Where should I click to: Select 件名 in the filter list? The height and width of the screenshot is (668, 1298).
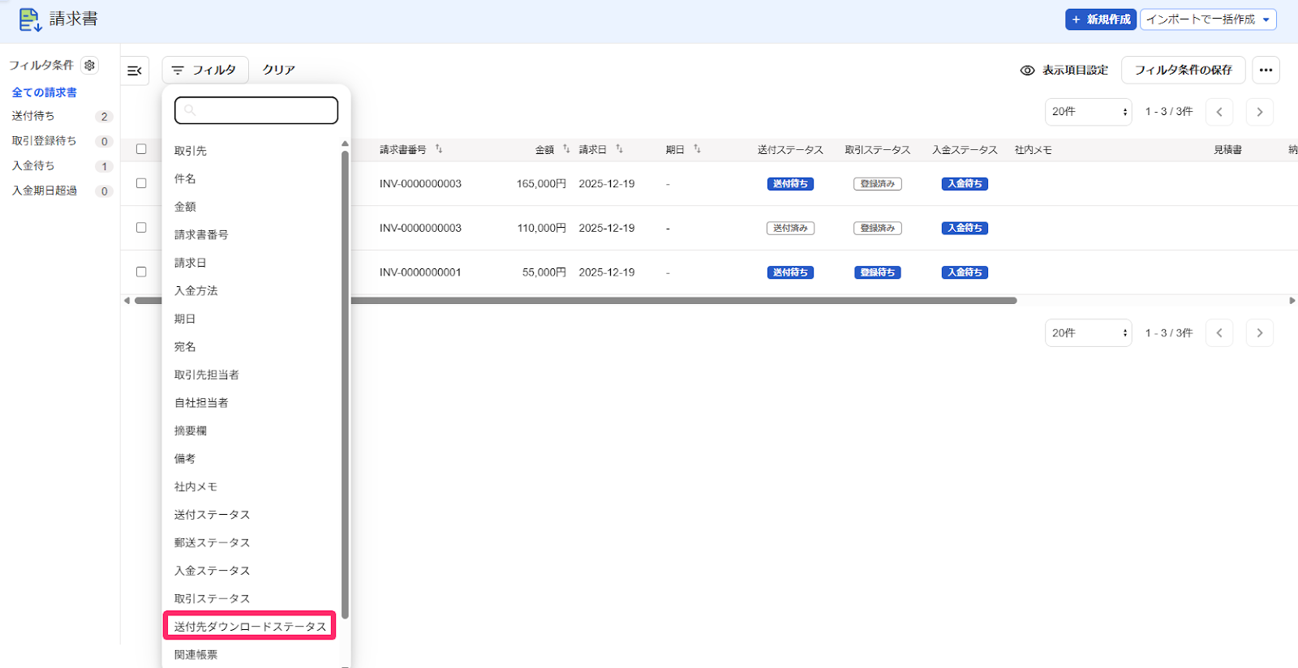[185, 179]
